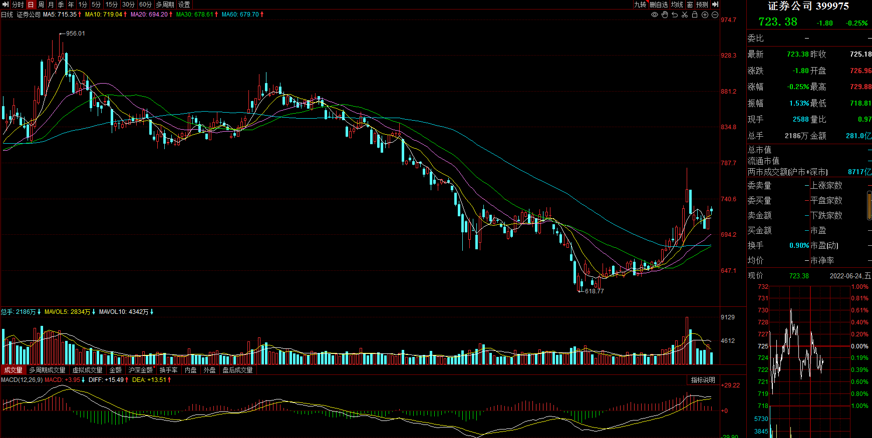Zoom in with the plus circle icon
Viewport: 872px width, 438px height.
(705, 15)
